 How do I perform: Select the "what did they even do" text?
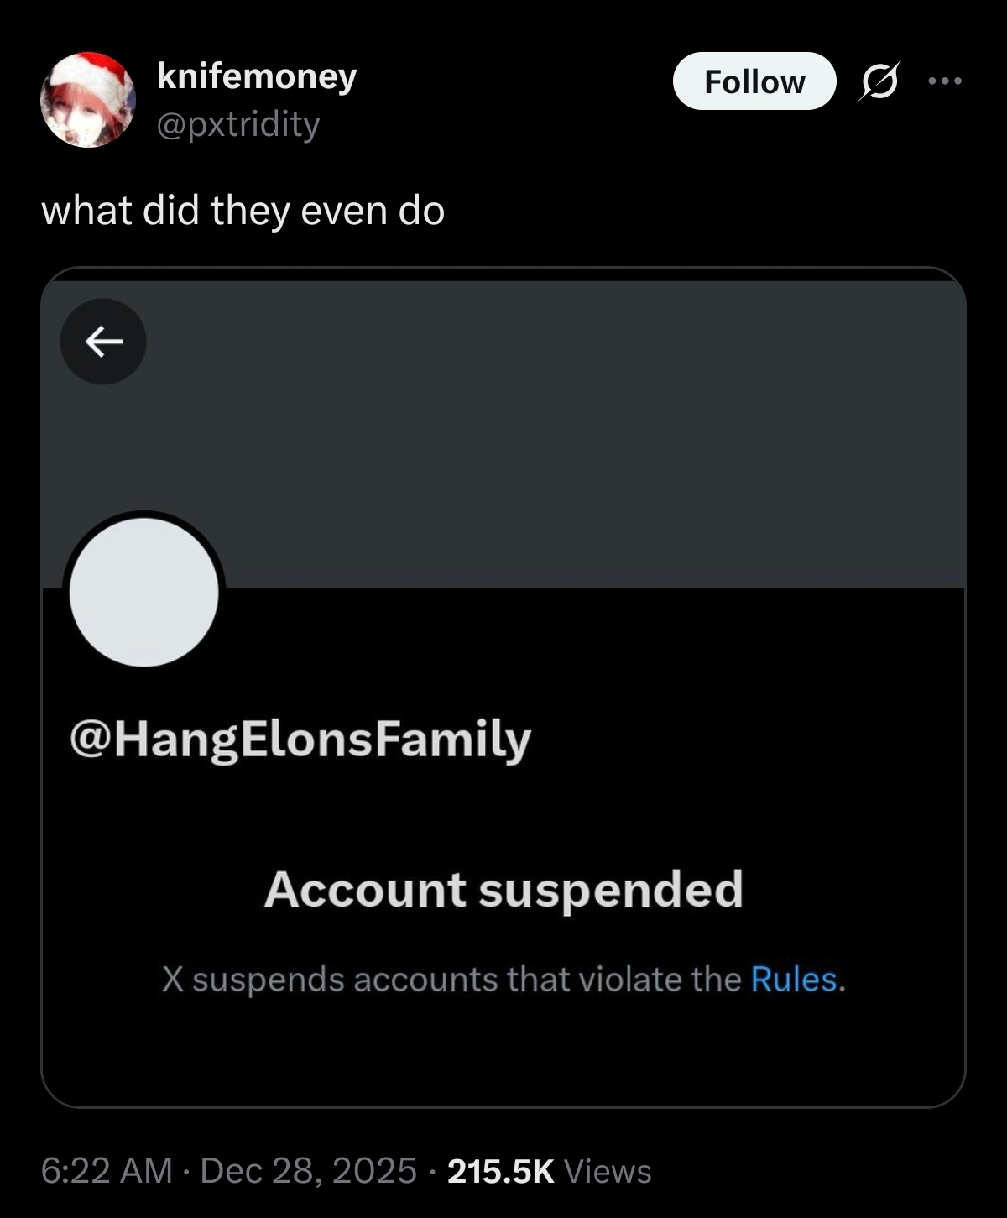click(243, 210)
